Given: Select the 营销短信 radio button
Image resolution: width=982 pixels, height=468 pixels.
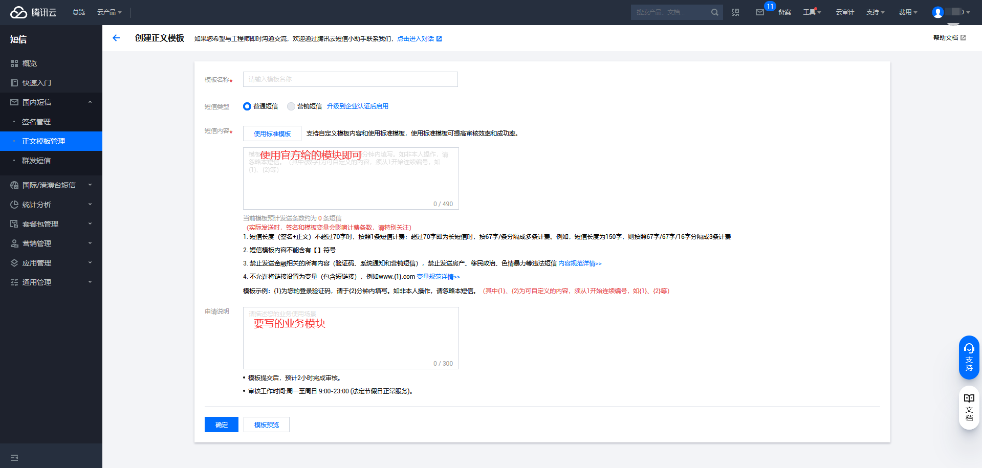Looking at the screenshot, I should (x=291, y=106).
